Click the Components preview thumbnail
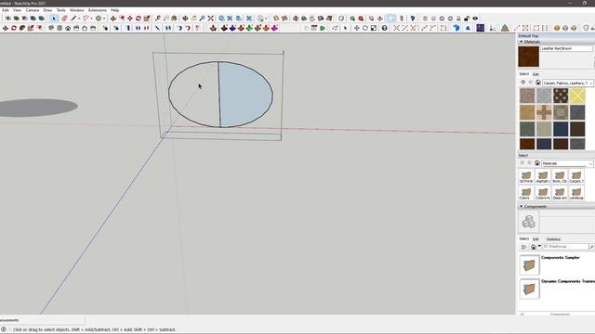This screenshot has height=334, width=595. pos(529,222)
